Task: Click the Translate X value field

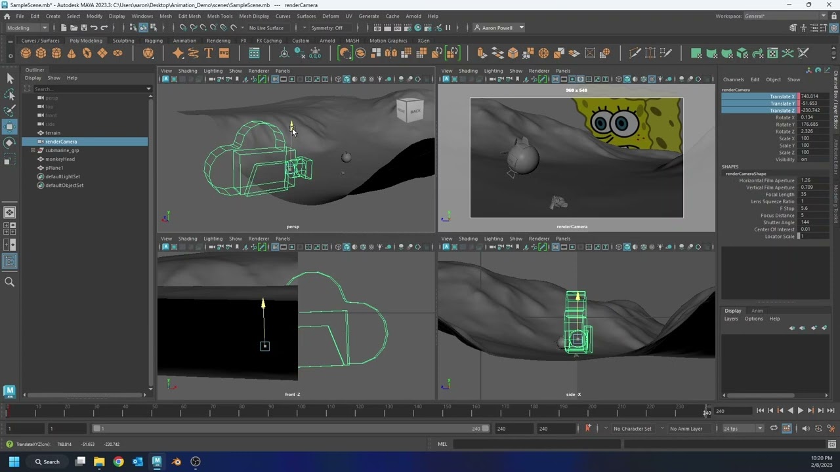Action: 814,96
